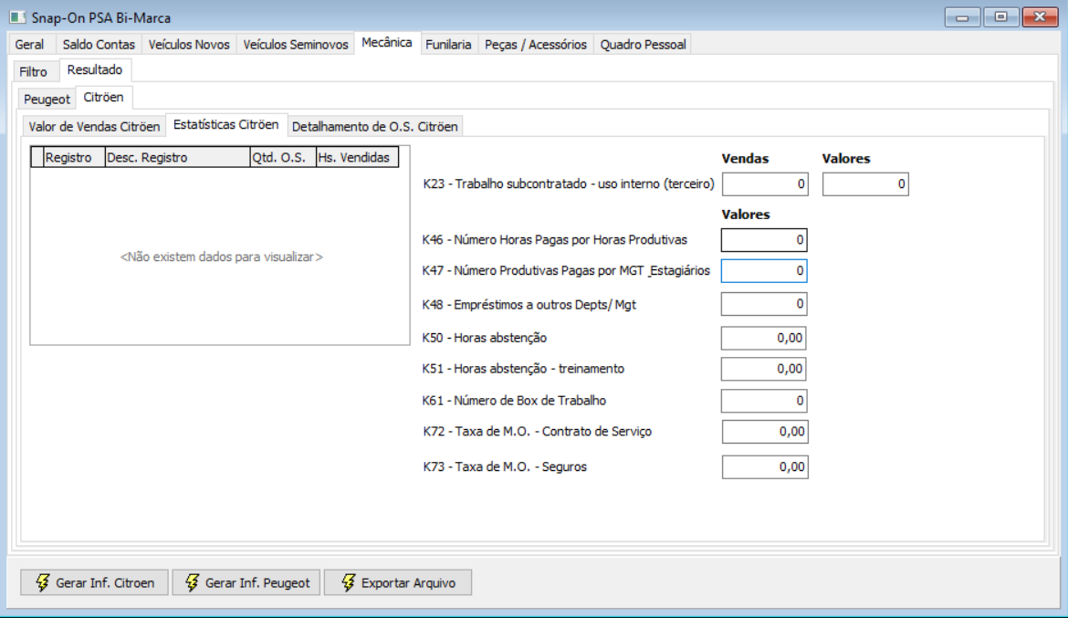The image size is (1068, 618).
Task: Click Hs. Vendidas column header
Action: 358,157
